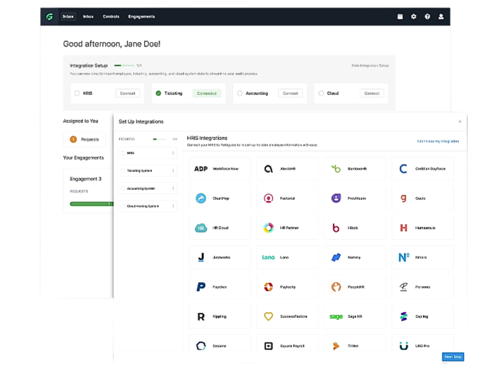Click the Fieldguide logo in the navbar
The width and height of the screenshot is (501, 375).
[x=49, y=17]
